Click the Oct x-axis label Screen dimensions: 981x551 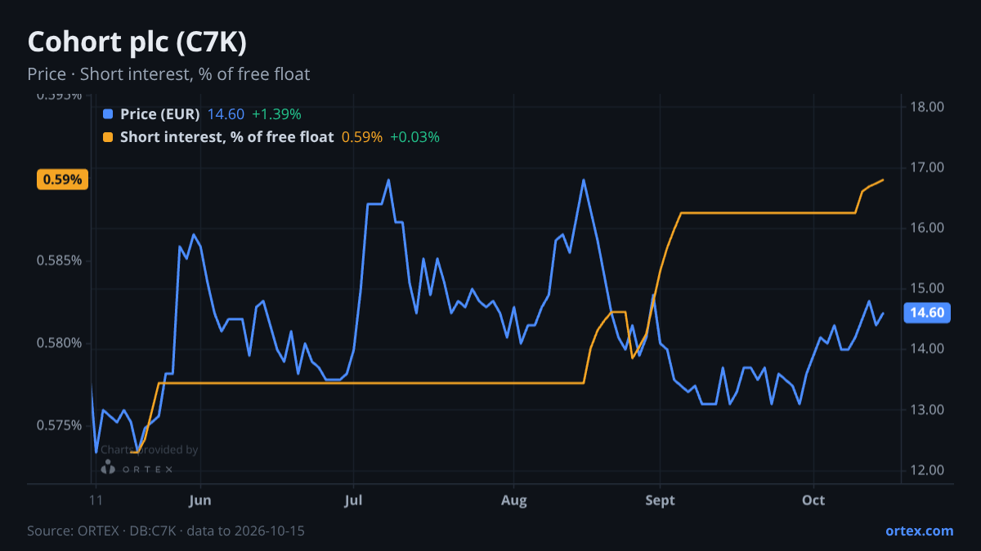tap(813, 500)
